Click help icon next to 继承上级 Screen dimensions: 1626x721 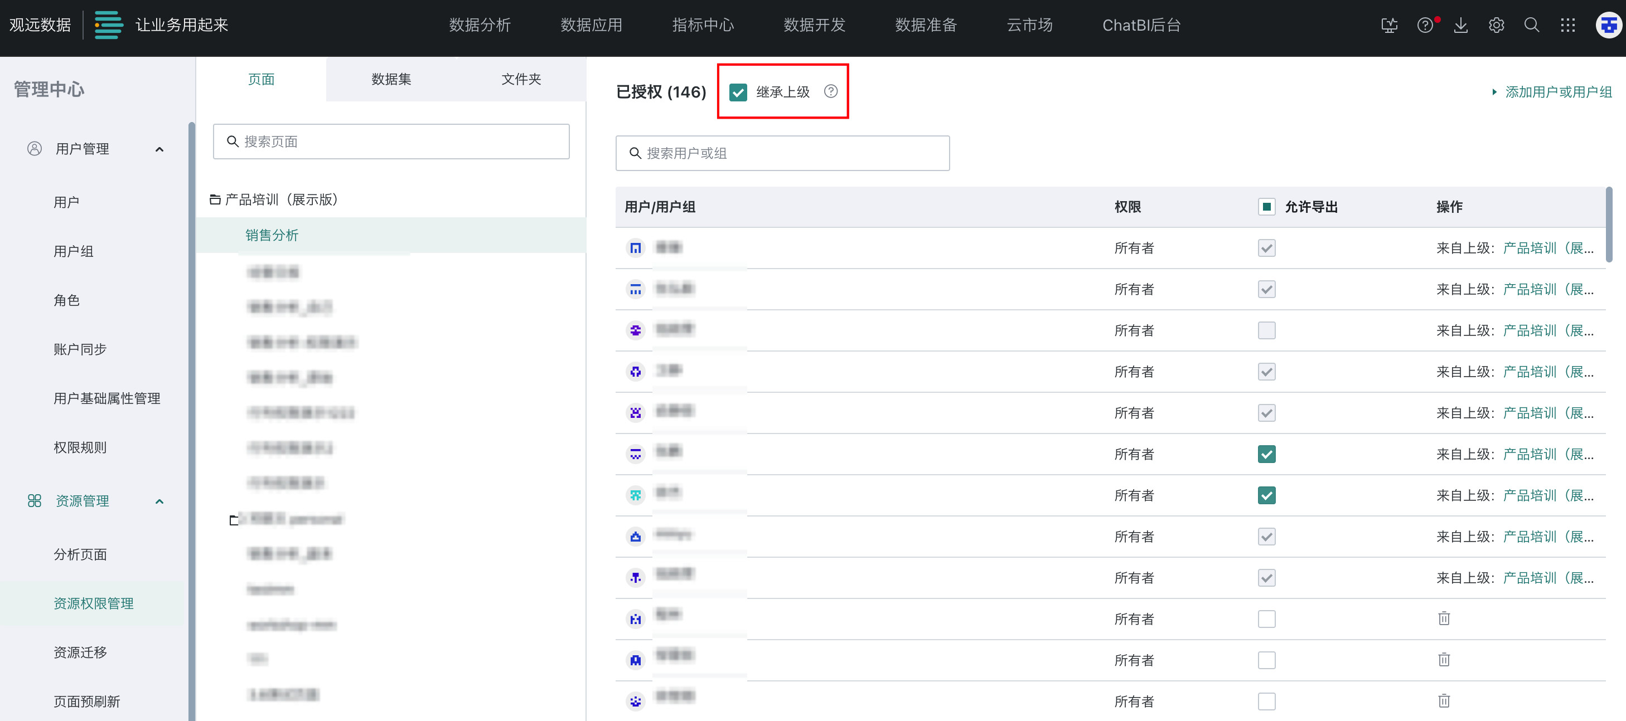click(x=831, y=91)
